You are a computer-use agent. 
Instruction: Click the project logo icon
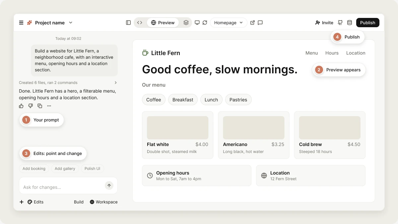point(30,23)
